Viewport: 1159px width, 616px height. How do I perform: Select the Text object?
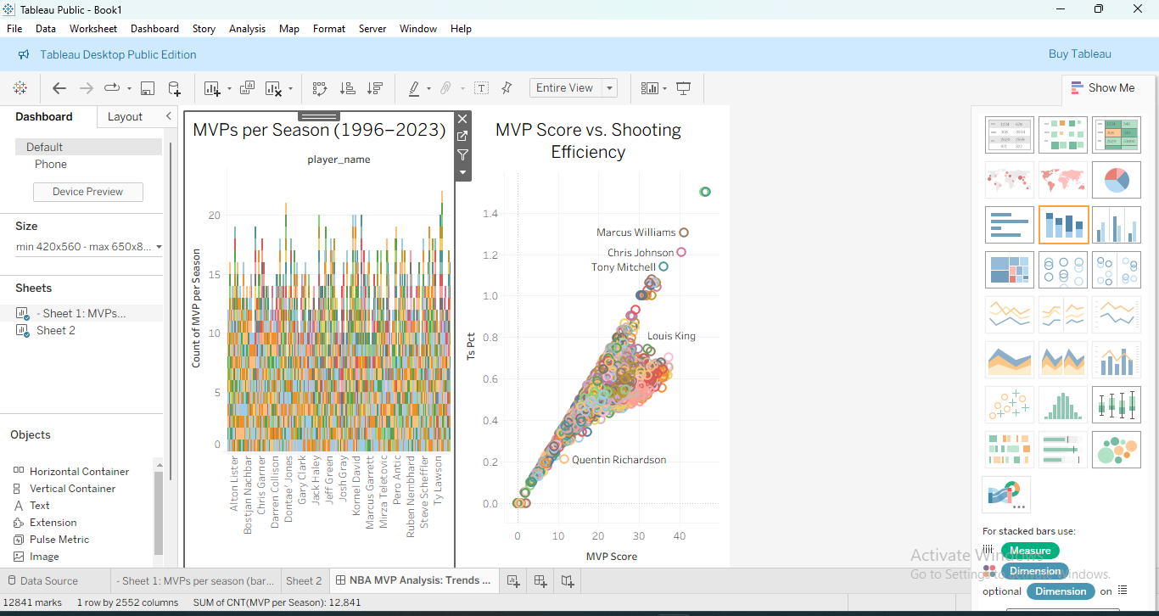(31, 506)
